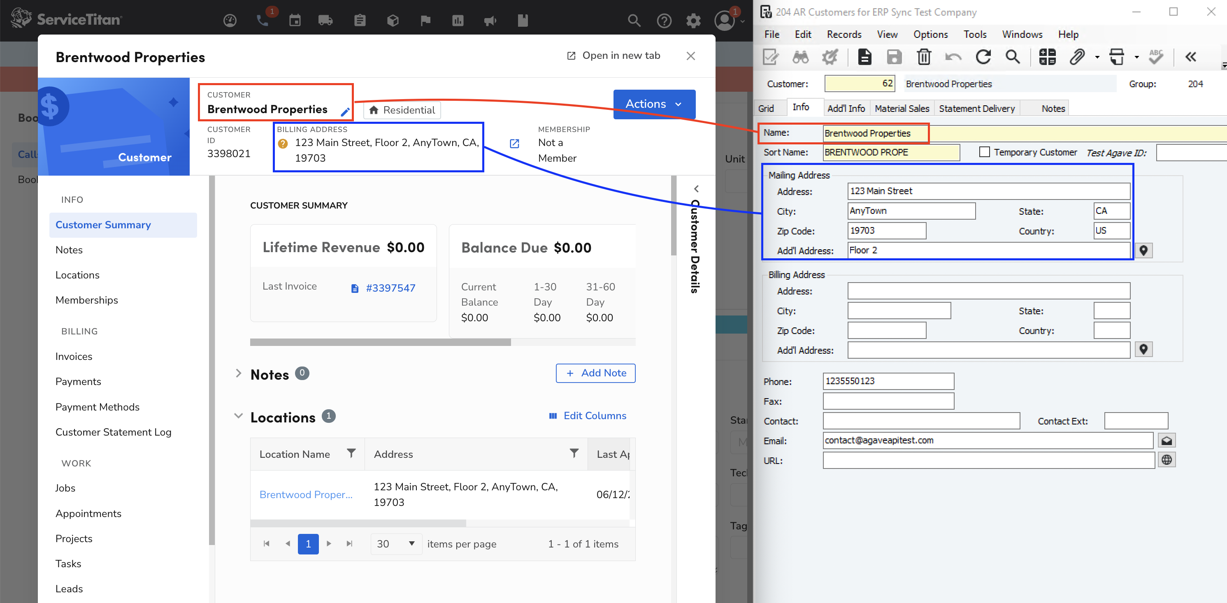The image size is (1227, 603).
Task: Click the magnifier search icon in AR Customers toolbar
Action: [x=1013, y=57]
